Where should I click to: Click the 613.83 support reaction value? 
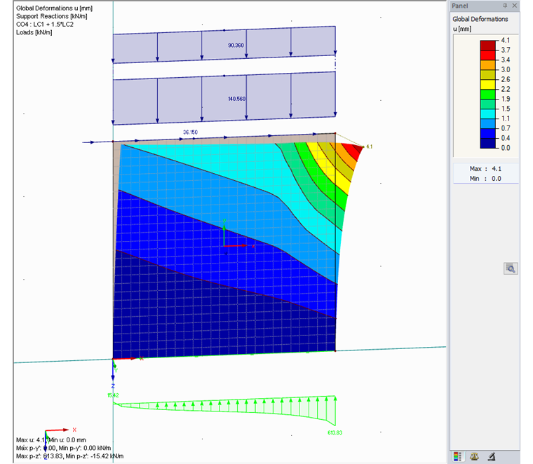tap(335, 432)
